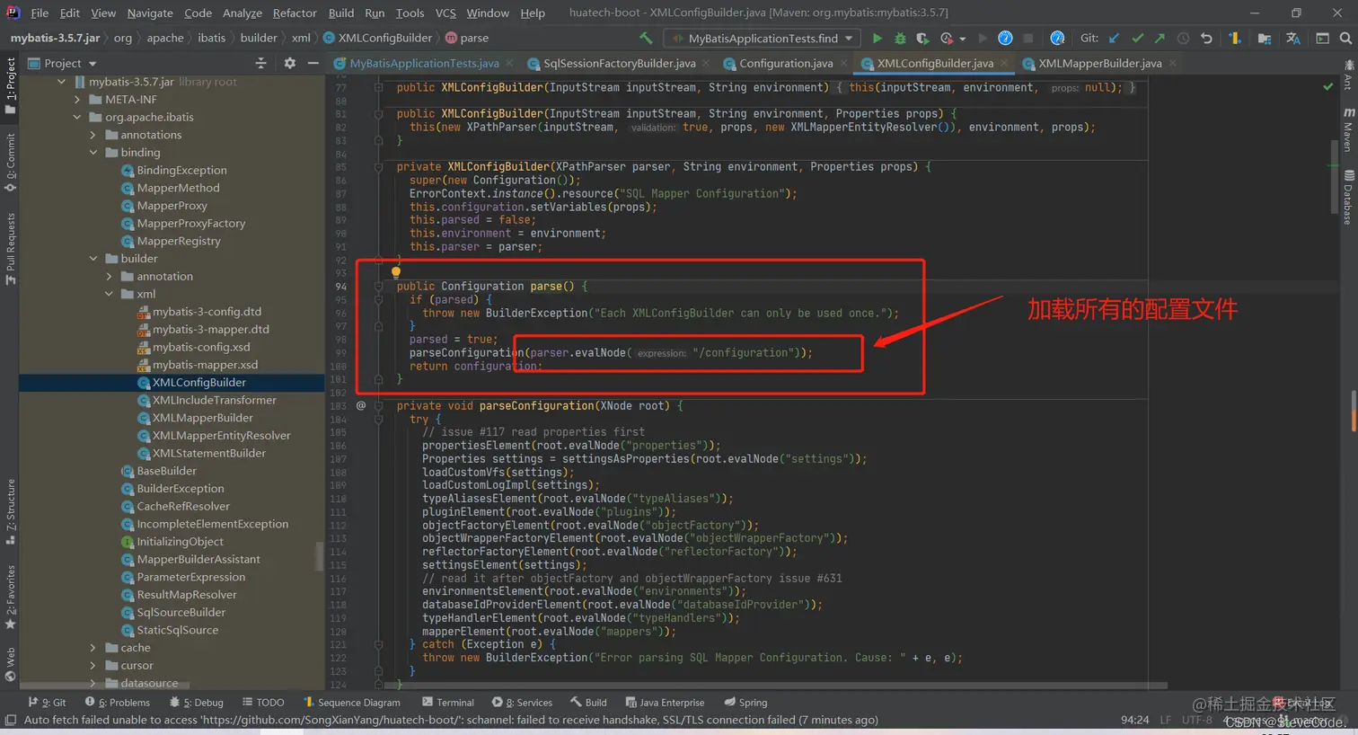The width and height of the screenshot is (1358, 735).
Task: Click the Translate icon in toolbar
Action: point(1293,38)
